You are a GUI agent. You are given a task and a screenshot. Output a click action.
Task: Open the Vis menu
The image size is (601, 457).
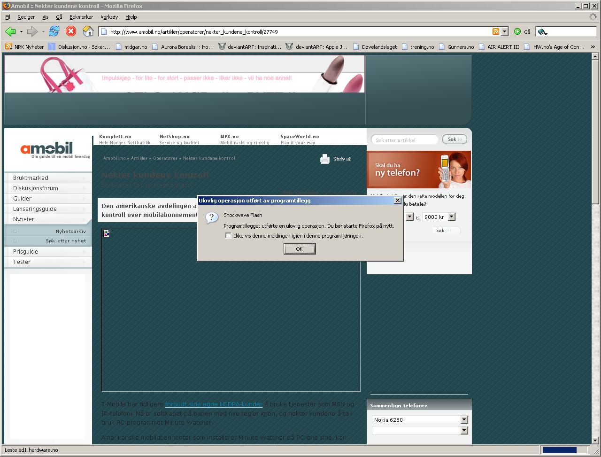[x=45, y=17]
